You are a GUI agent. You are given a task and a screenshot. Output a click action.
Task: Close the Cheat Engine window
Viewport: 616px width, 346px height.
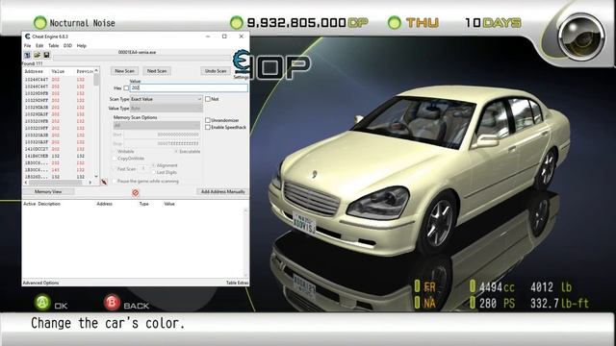[242, 37]
